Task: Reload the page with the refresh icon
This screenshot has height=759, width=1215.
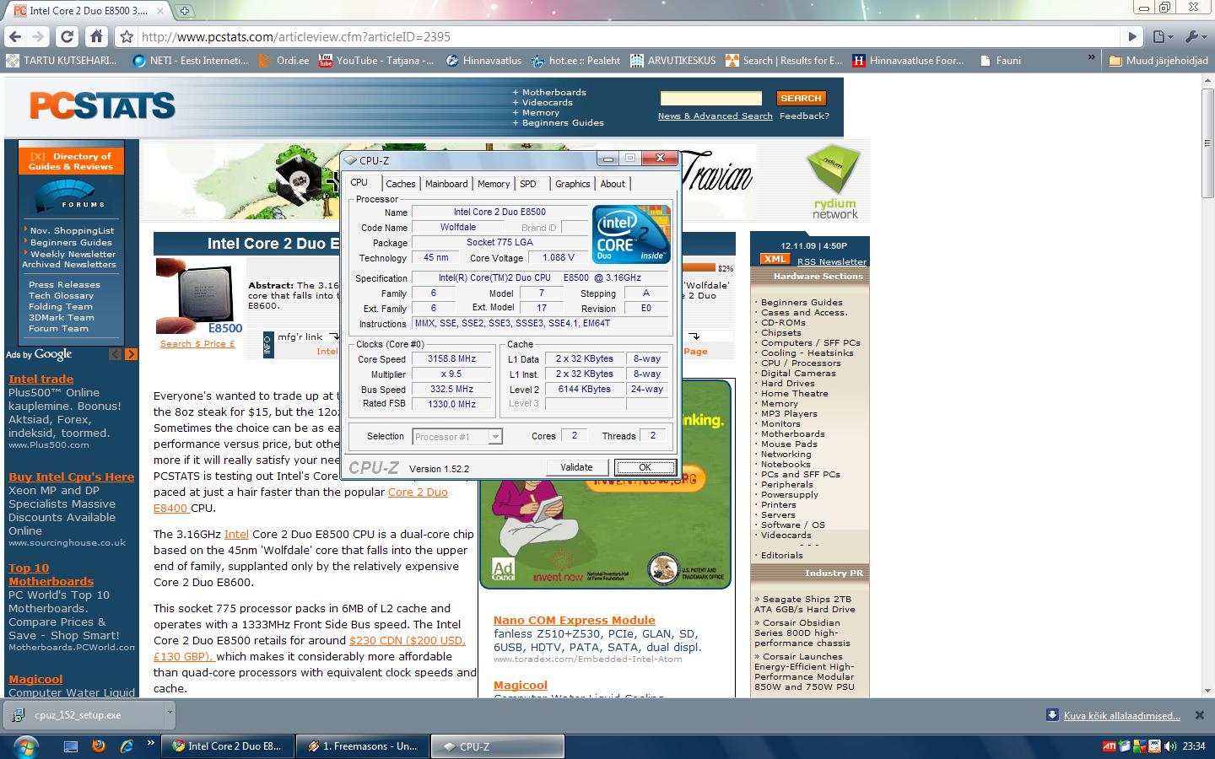Action: [67, 36]
